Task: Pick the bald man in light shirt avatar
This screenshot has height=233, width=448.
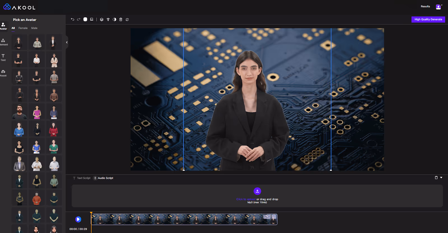Action: (54, 164)
